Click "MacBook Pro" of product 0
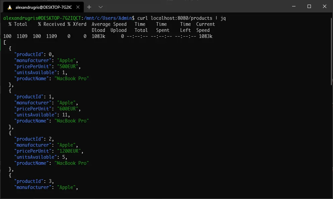Screen dimensions: 333x199 pyautogui.click(x=72, y=79)
